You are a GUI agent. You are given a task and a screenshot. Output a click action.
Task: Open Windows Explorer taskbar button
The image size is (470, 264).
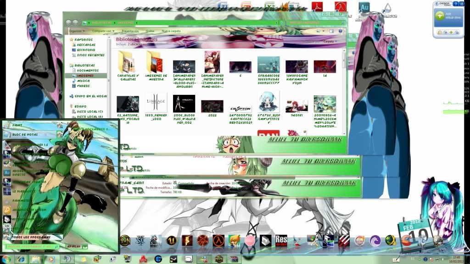[x=36, y=259]
